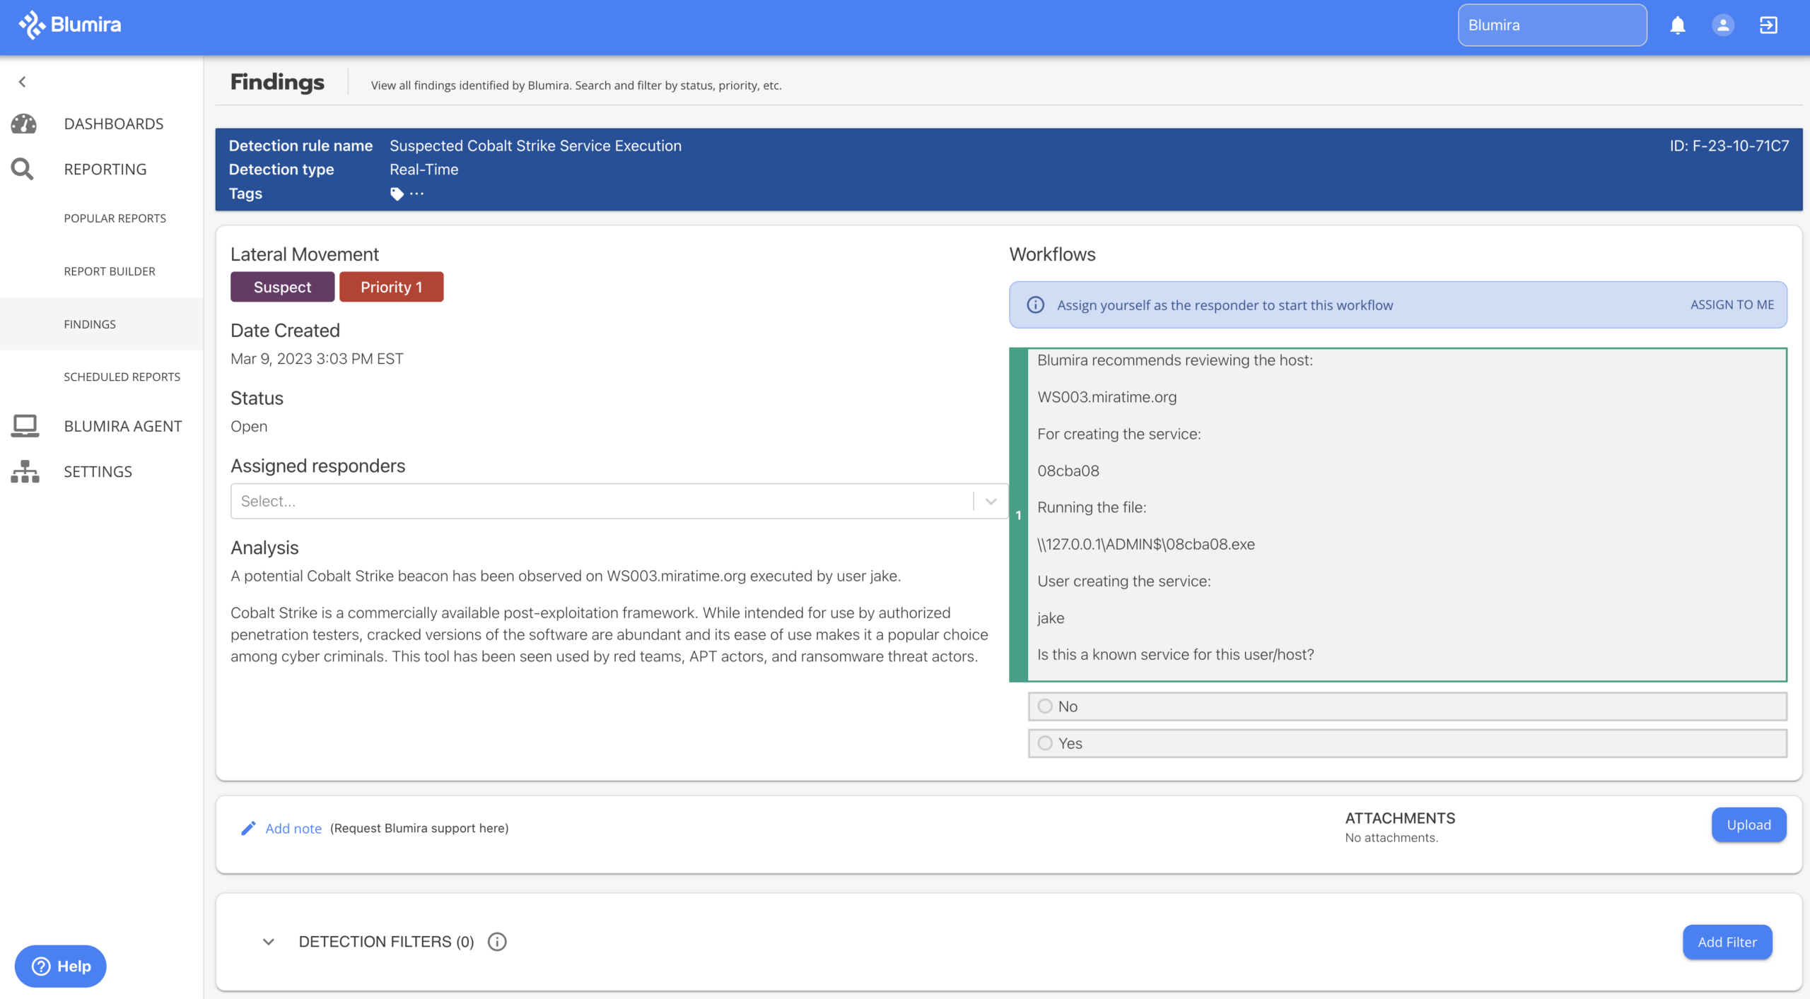Click the Blumira search field
Image resolution: width=1810 pixels, height=999 pixels.
point(1552,25)
